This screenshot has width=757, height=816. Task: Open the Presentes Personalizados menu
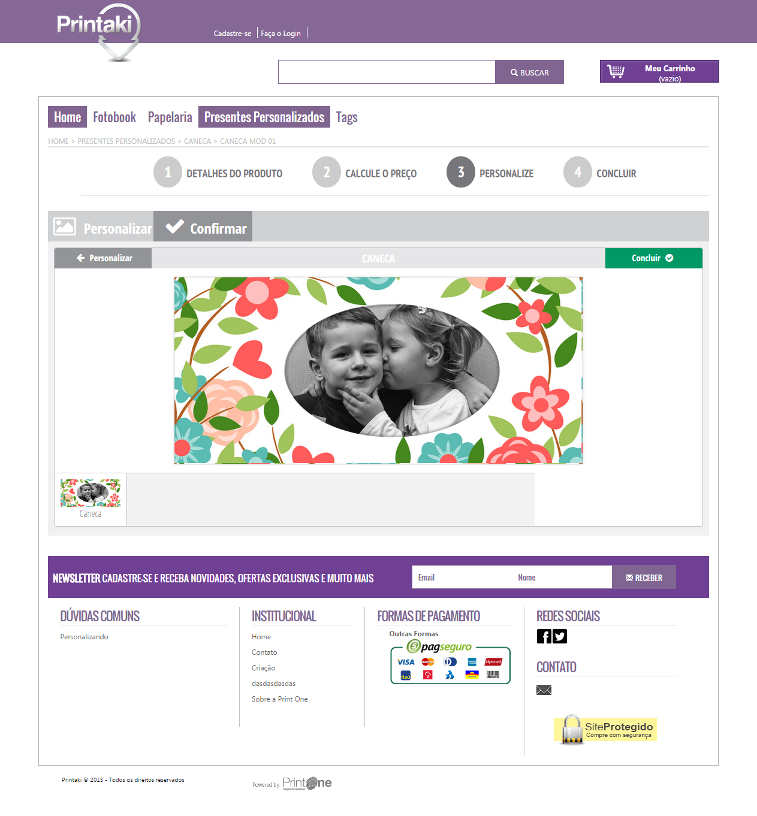coord(264,117)
